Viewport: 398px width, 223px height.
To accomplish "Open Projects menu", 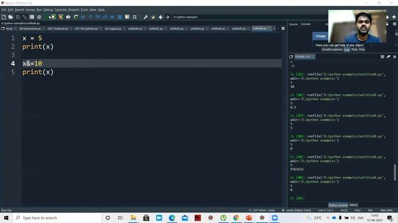I will (x=73, y=10).
